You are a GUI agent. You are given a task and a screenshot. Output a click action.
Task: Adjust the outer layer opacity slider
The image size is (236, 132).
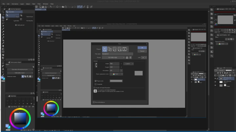(229, 70)
